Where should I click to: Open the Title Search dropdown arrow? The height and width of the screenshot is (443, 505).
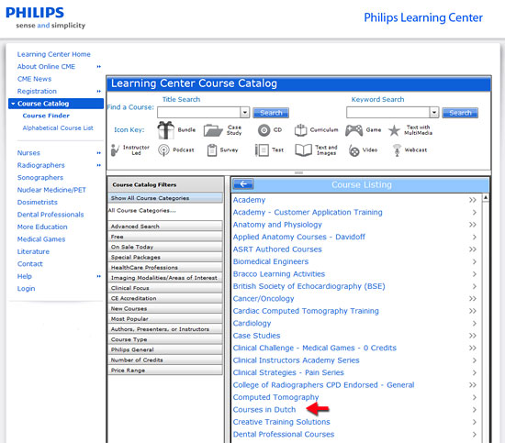click(245, 113)
